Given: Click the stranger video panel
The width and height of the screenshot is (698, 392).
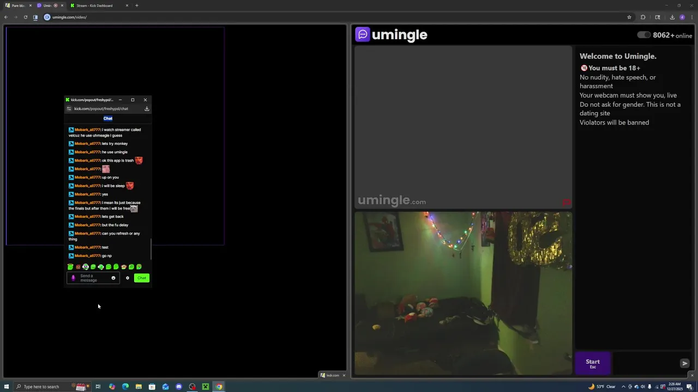Looking at the screenshot, I should click(463, 127).
